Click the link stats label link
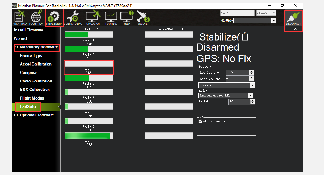The width and height of the screenshot is (324, 175). click(227, 21)
